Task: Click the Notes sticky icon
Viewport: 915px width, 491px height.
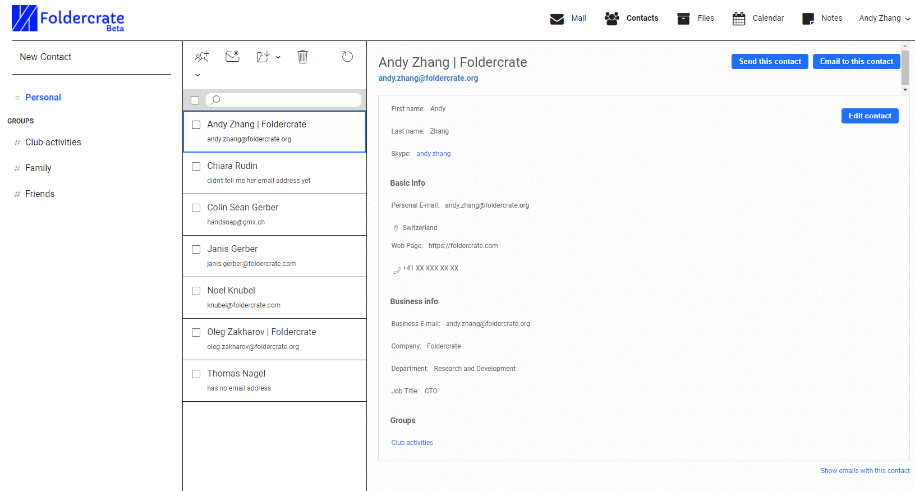Action: [808, 19]
